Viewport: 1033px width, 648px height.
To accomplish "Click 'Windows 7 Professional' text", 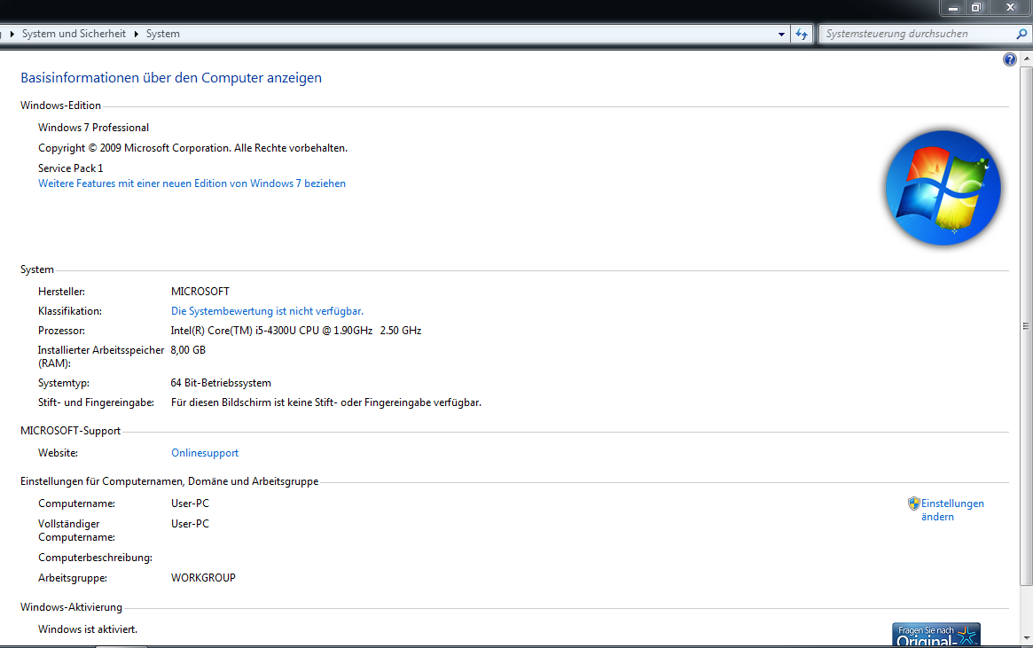I will [x=94, y=128].
